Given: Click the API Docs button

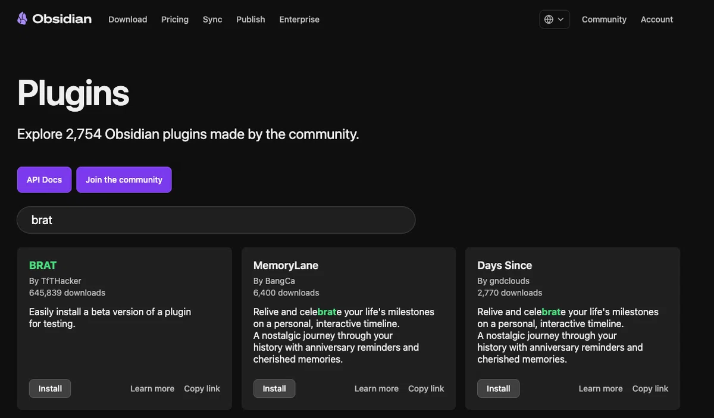Looking at the screenshot, I should (44, 180).
